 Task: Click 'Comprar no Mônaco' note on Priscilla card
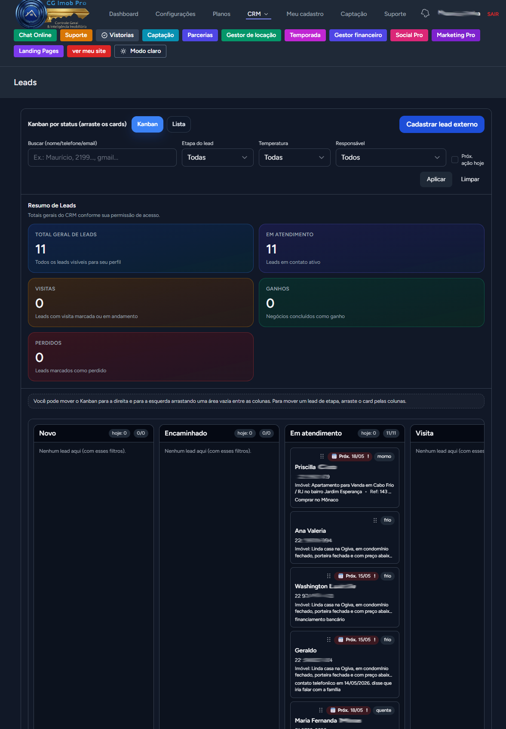tap(316, 500)
